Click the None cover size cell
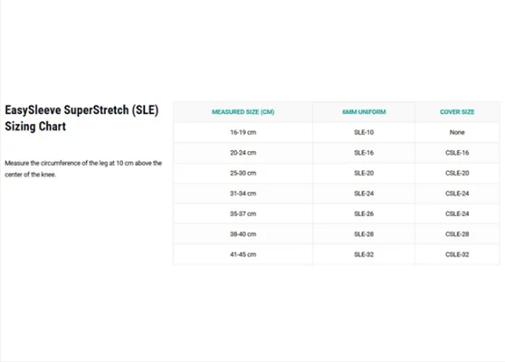This screenshot has height=362, width=505. [x=457, y=132]
